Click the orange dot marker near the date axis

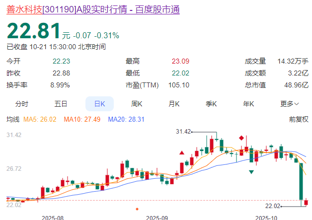click(x=137, y=209)
